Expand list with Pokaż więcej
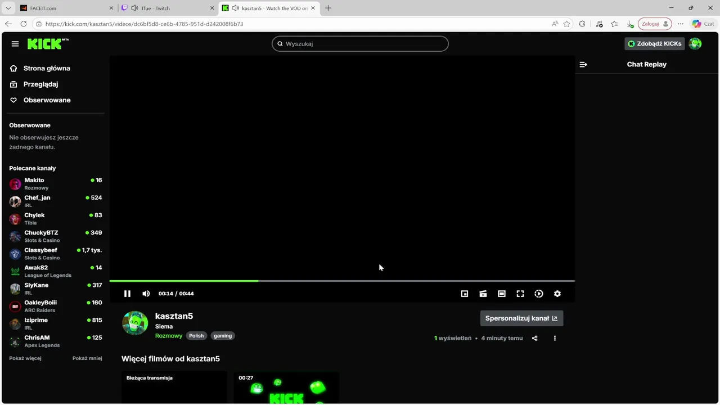Screen dimensions: 720x405 coord(25,358)
